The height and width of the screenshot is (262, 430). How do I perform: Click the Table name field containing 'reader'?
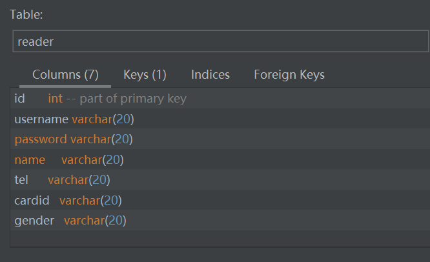[220, 42]
